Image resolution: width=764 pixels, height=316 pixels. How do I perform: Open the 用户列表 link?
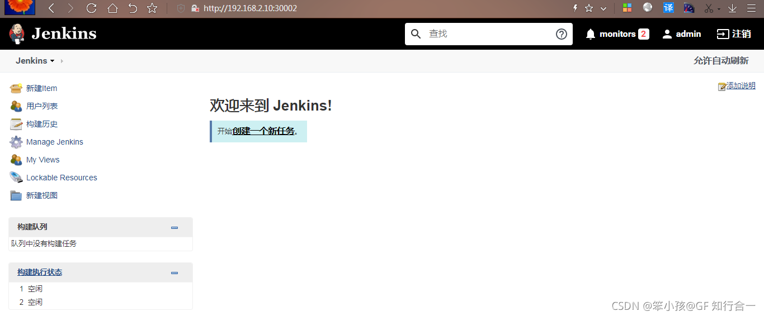pyautogui.click(x=42, y=106)
